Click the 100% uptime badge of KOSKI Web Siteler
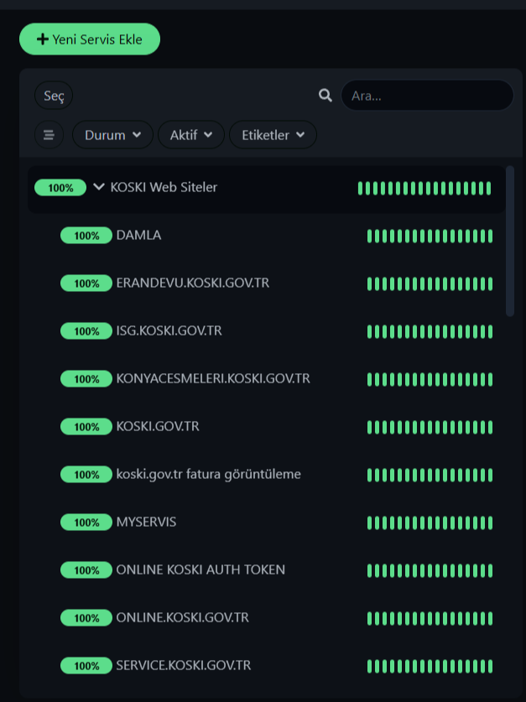This screenshot has height=702, width=526. (x=60, y=188)
